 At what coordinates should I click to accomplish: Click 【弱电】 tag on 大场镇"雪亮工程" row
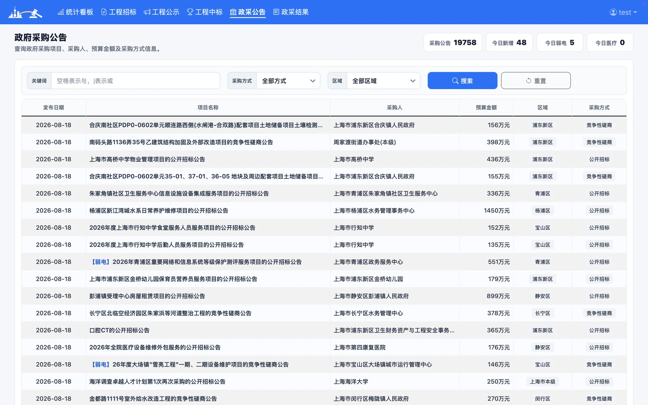tap(101, 364)
